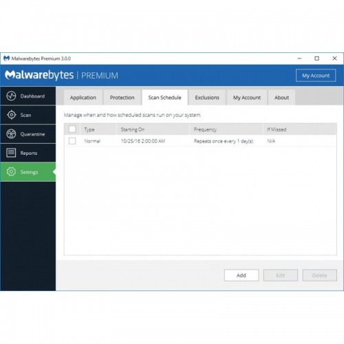Screen dimensions: 344x344
Task: Select the 10/25/16 2:00:00 AM cell
Action: pyautogui.click(x=143, y=141)
